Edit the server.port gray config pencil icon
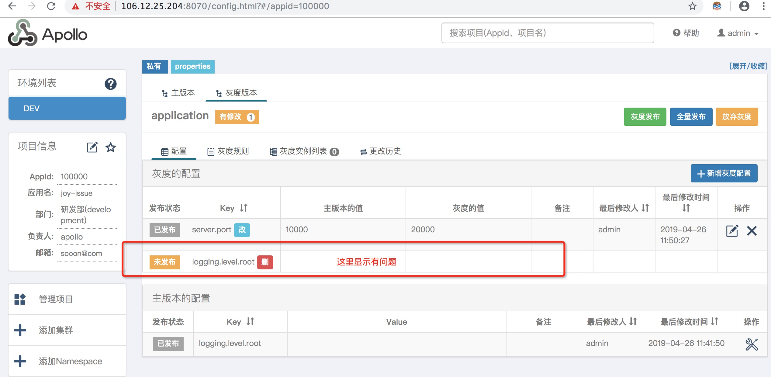This screenshot has height=377, width=771. tap(732, 230)
